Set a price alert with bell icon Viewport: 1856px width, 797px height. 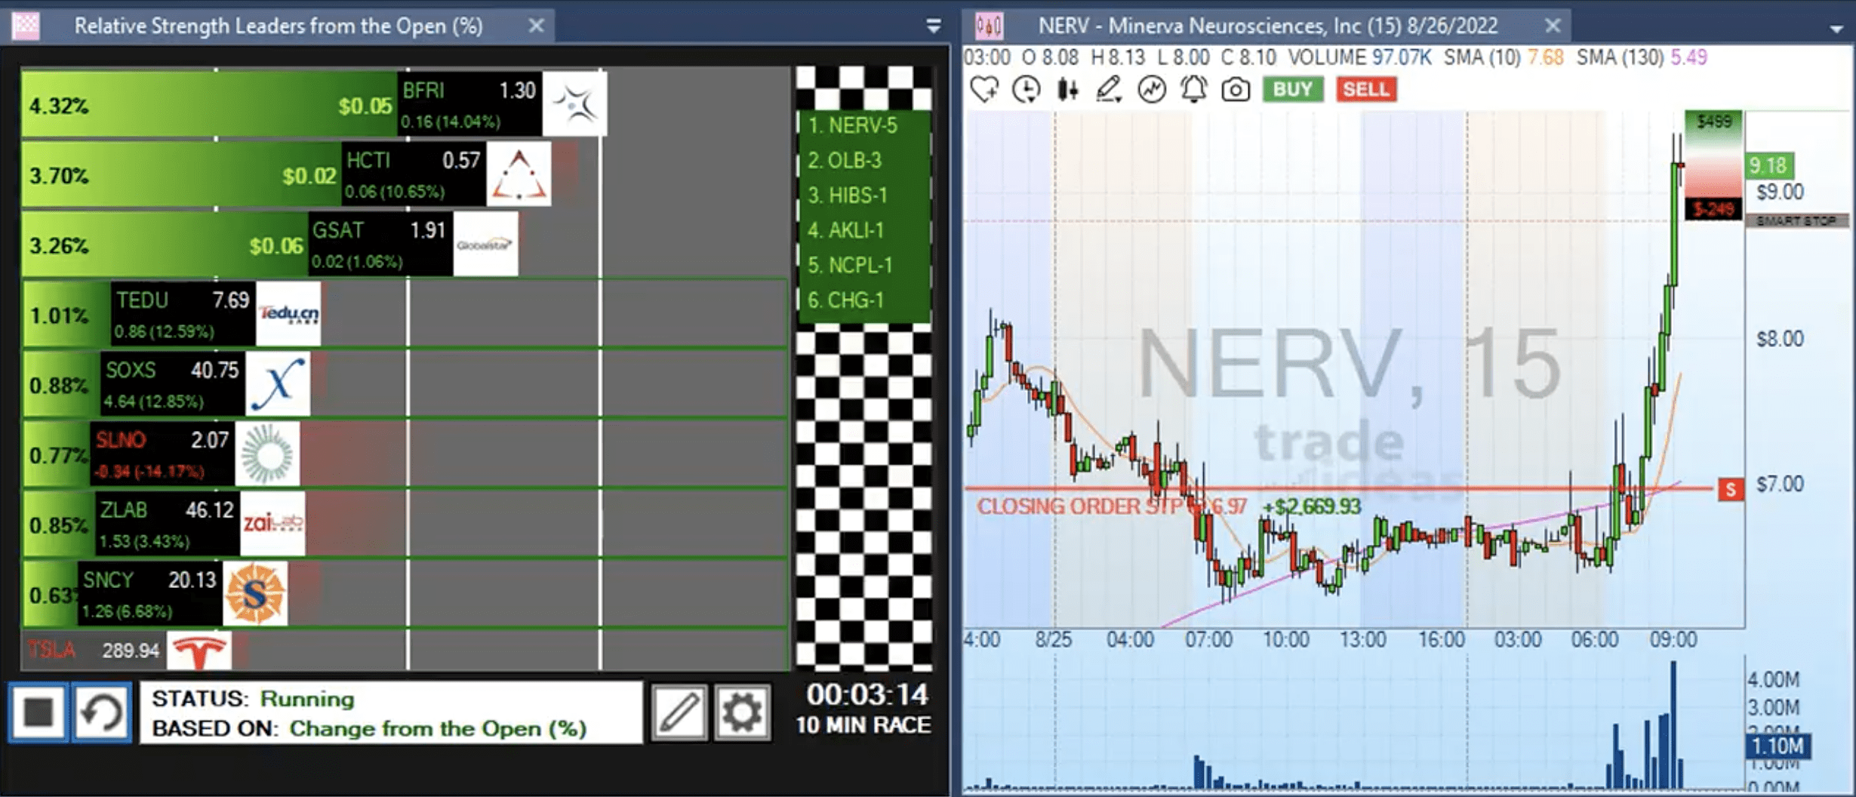1193,90
